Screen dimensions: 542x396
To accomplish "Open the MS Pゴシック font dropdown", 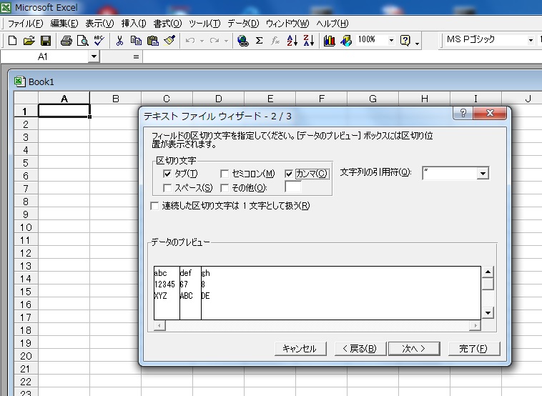I will coord(531,41).
